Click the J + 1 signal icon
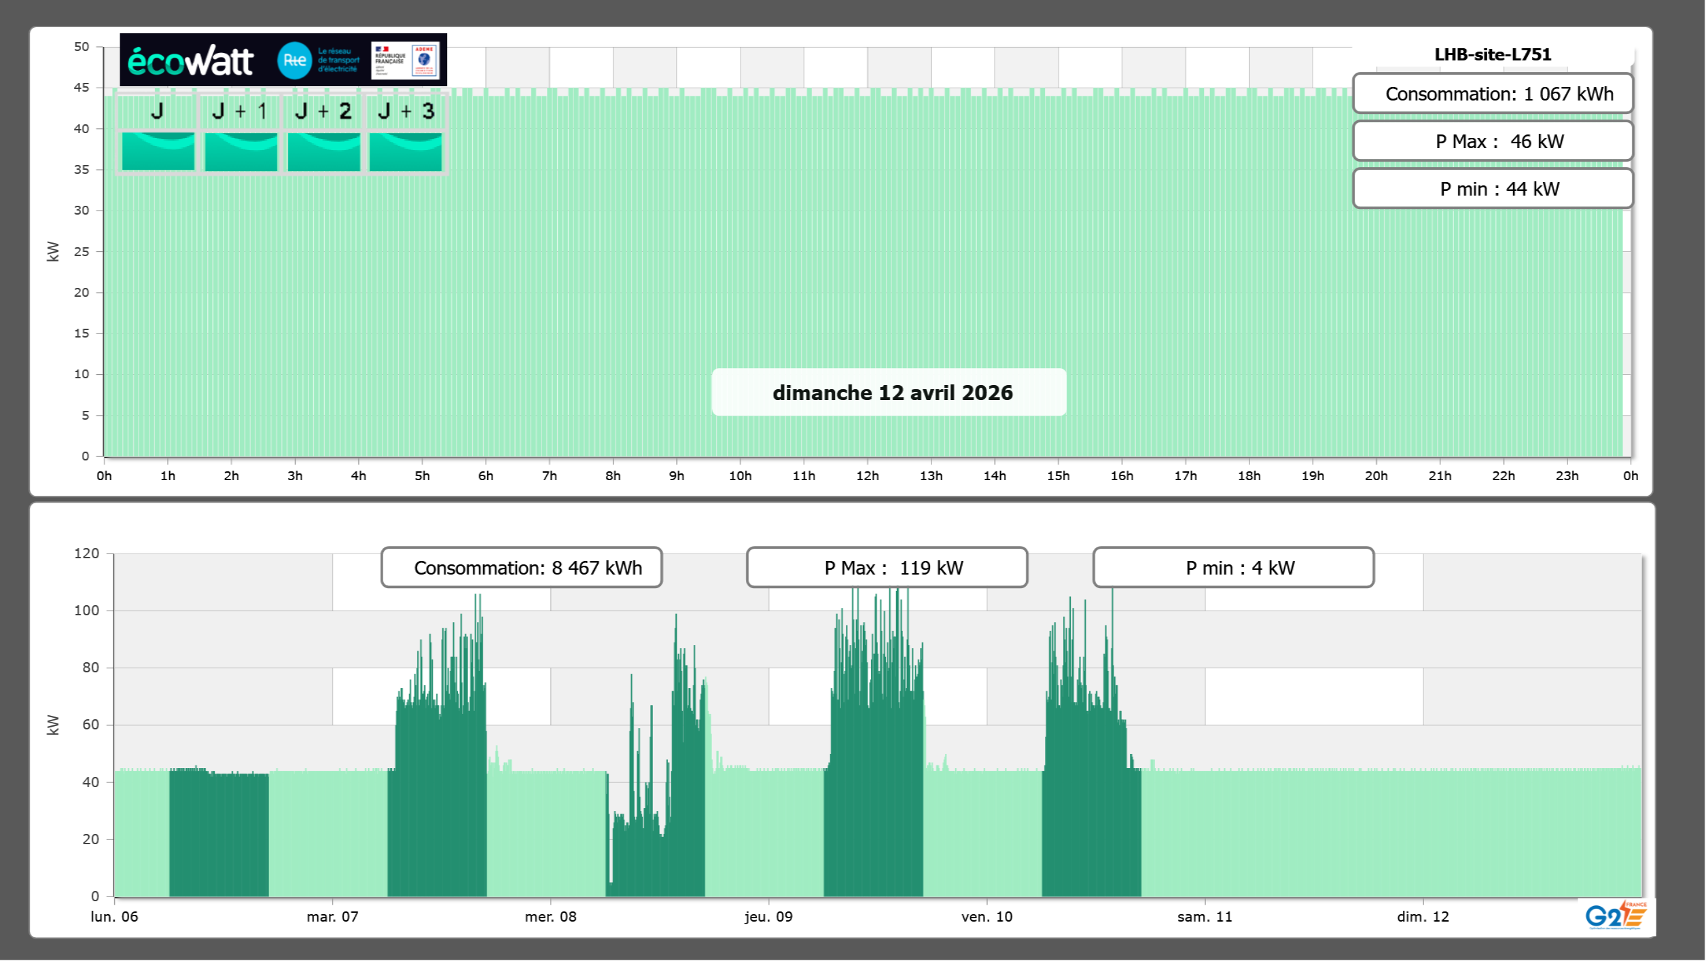Viewport: 1706px width, 961px height. coord(241,151)
